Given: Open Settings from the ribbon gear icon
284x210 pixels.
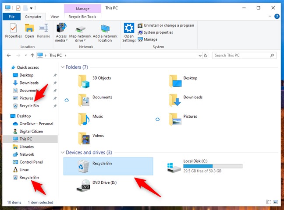Looking at the screenshot, I should (129, 31).
